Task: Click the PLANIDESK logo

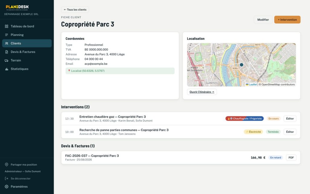Action: (17, 8)
